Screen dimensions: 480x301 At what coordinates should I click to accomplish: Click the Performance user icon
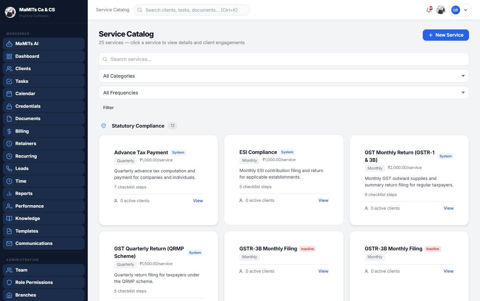[x=9, y=206]
